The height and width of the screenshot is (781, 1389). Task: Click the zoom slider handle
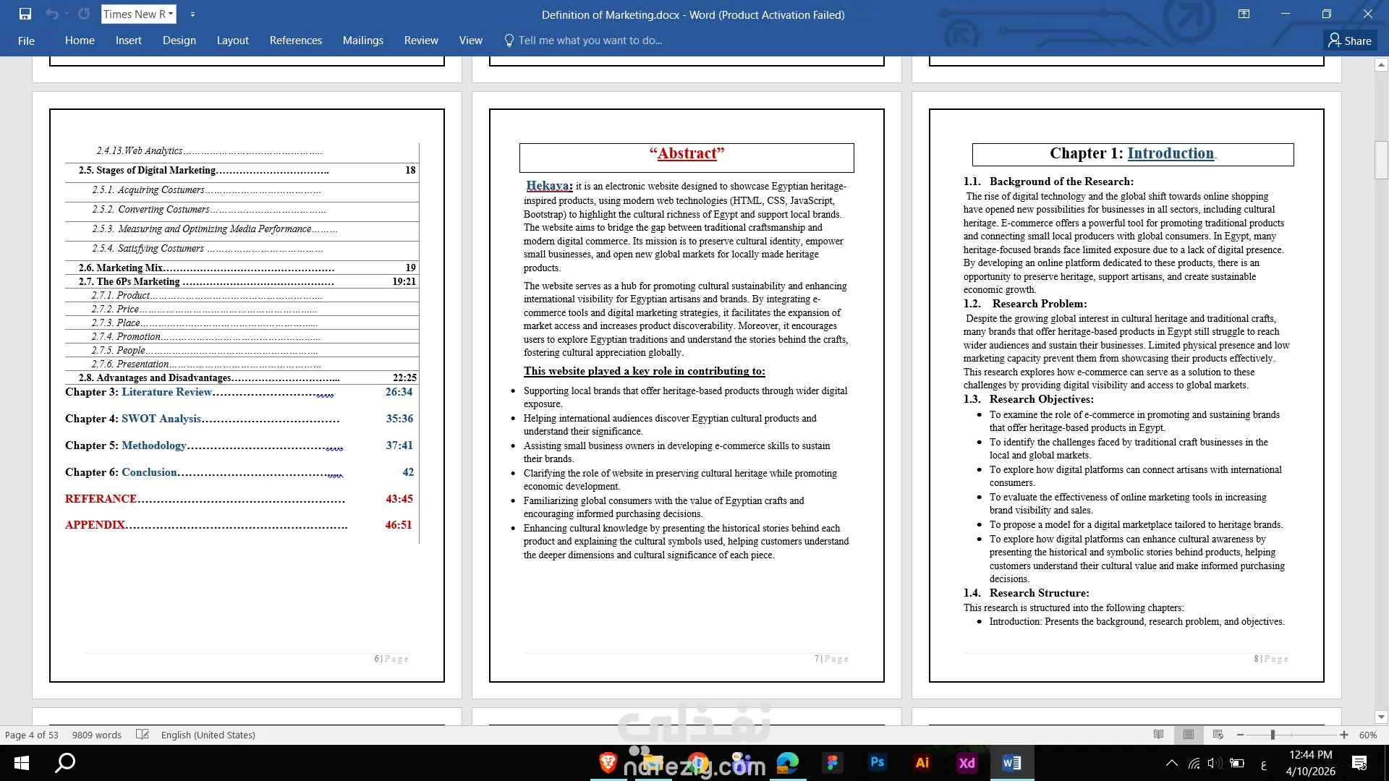(x=1273, y=735)
